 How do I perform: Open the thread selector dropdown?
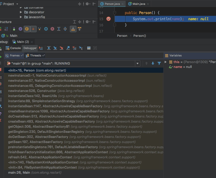tap(138, 64)
